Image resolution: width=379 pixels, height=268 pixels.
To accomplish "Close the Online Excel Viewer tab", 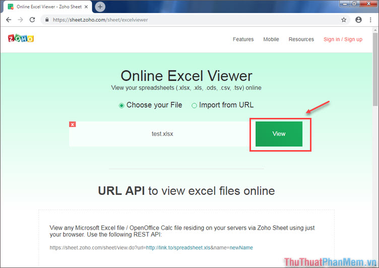I will point(86,7).
